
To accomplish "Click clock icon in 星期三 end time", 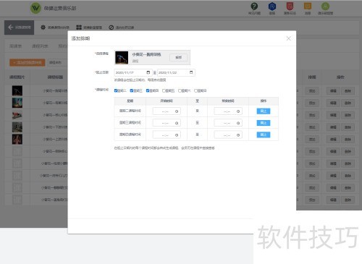I will click(238, 123).
